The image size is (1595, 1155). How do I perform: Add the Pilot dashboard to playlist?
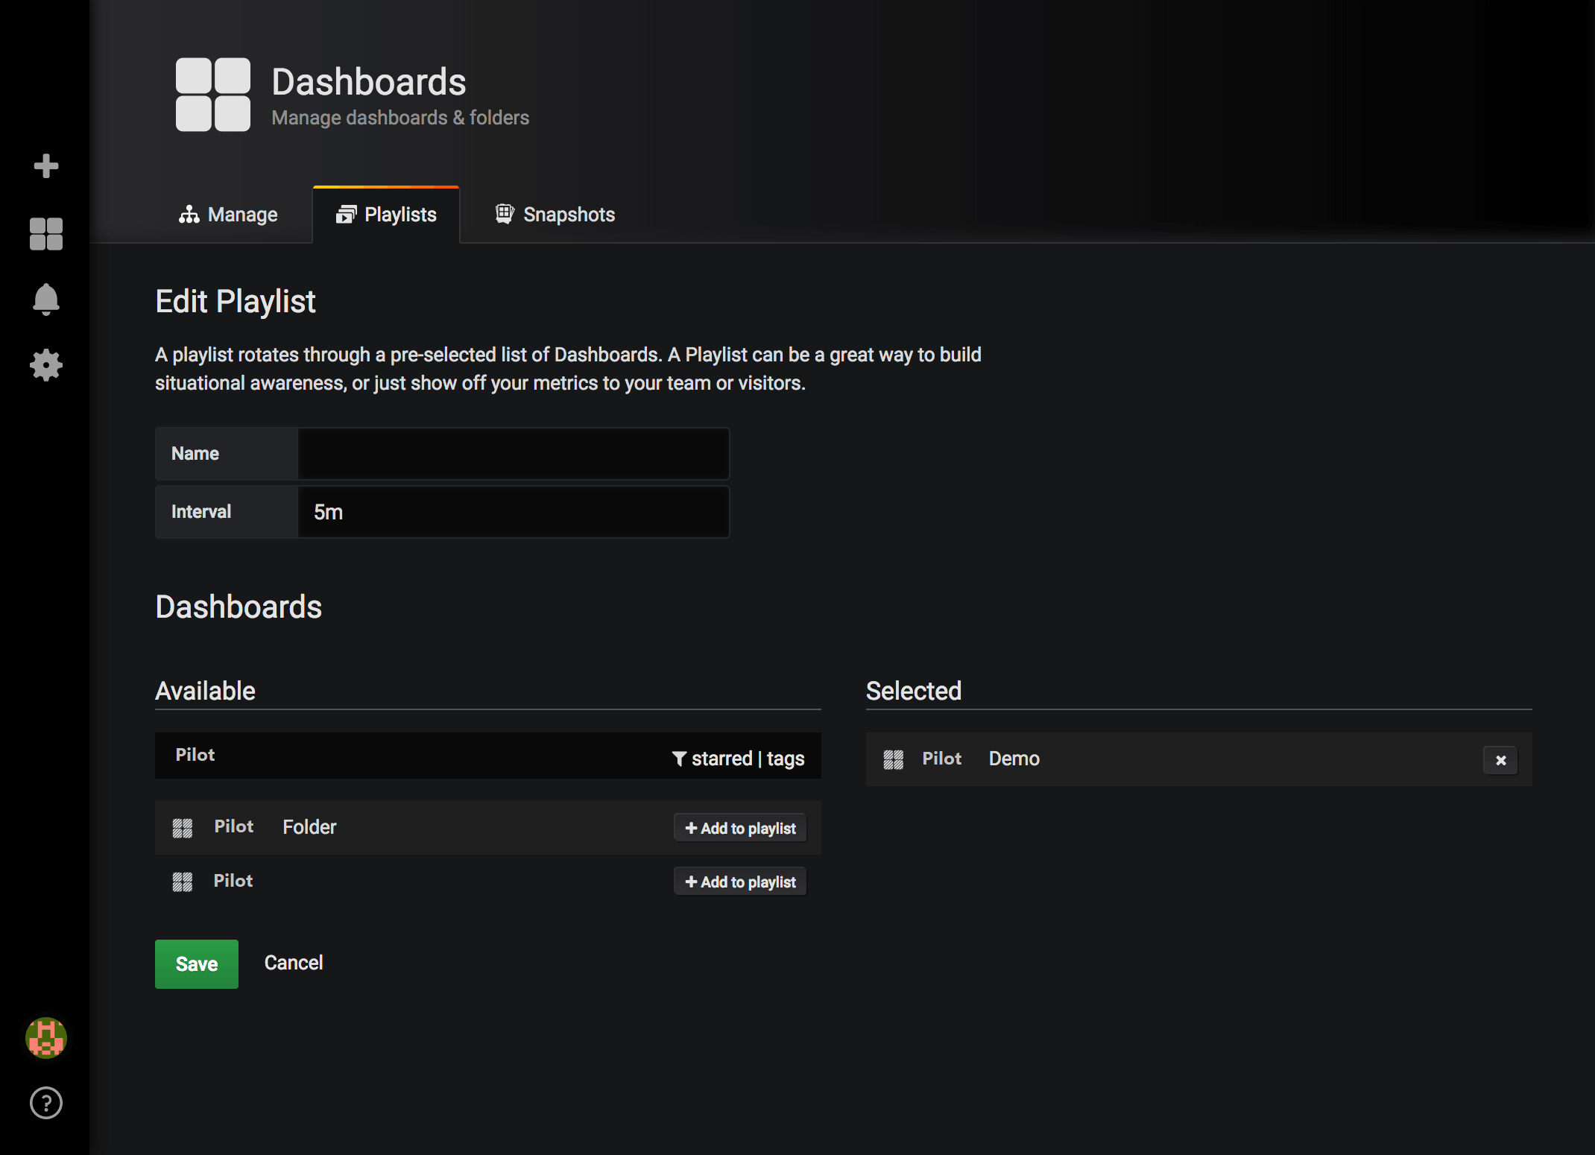pyautogui.click(x=740, y=882)
